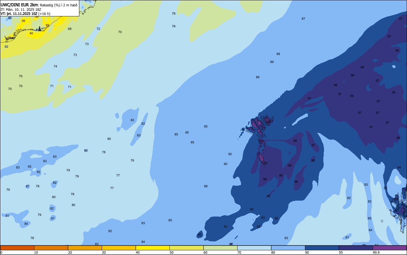407x255 pixels.
Task: Select the map value '69'
Action: click(70, 29)
